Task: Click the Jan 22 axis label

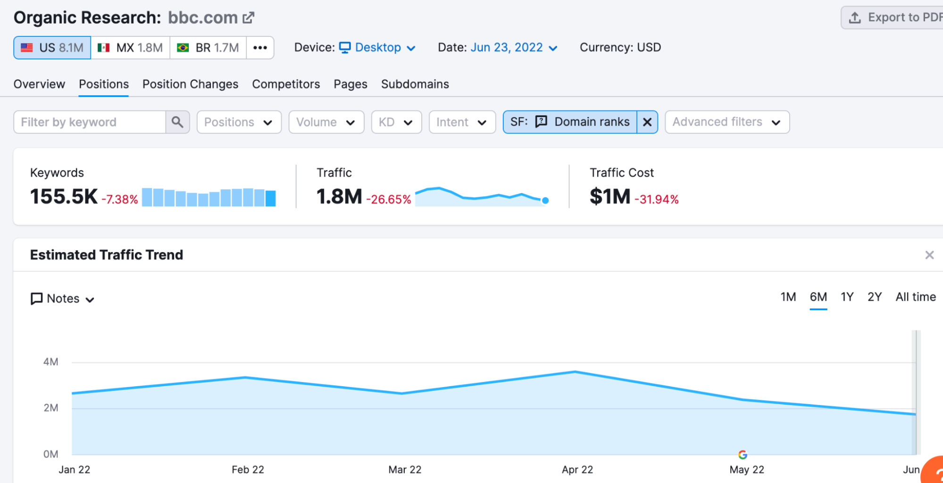Action: (74, 470)
